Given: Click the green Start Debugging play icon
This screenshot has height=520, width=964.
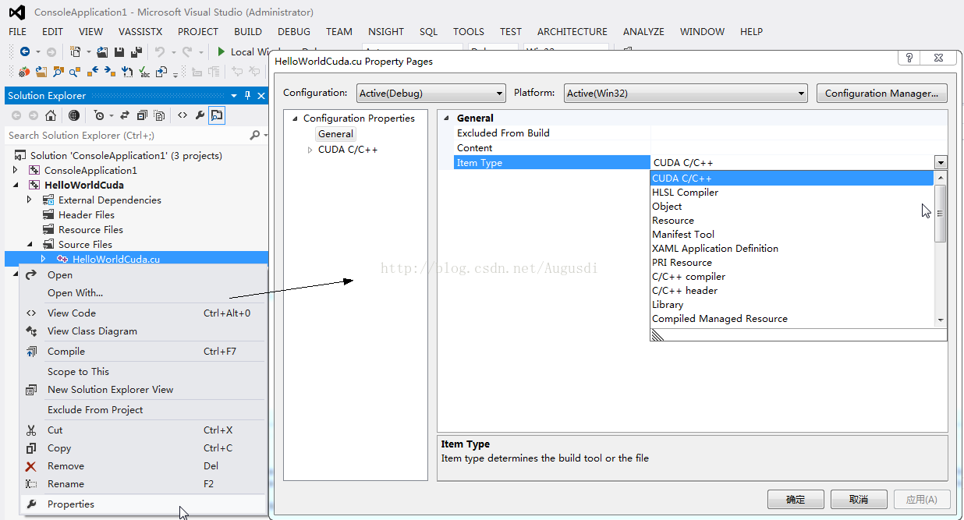Looking at the screenshot, I should coord(221,51).
